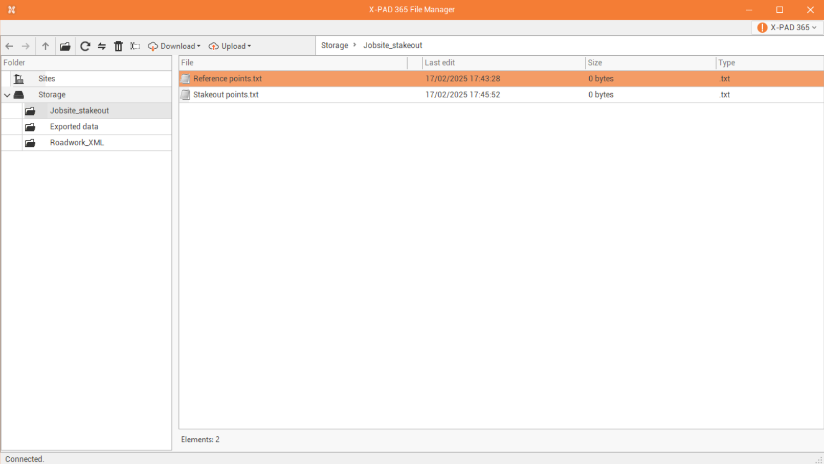Select the Reference points.txt file
The height and width of the screenshot is (464, 824).
tap(227, 79)
